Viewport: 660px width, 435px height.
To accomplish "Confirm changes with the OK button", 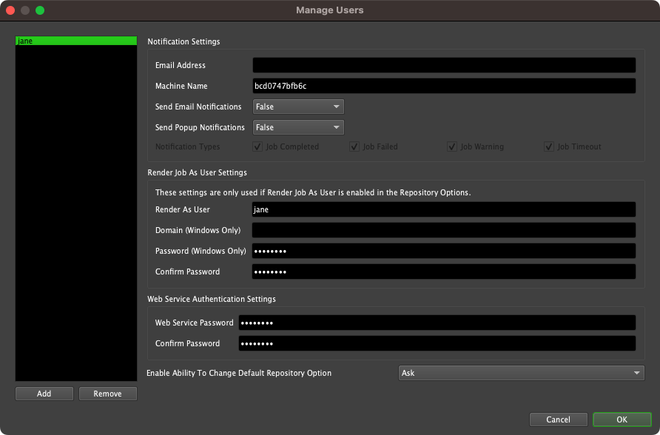I will [x=622, y=419].
